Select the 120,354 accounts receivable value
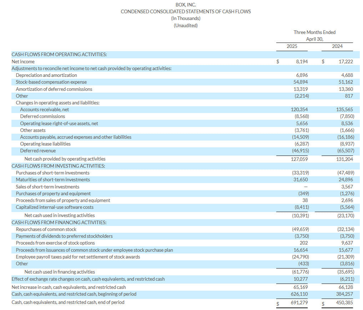Viewport: 363px width, 310px height. click(x=299, y=110)
